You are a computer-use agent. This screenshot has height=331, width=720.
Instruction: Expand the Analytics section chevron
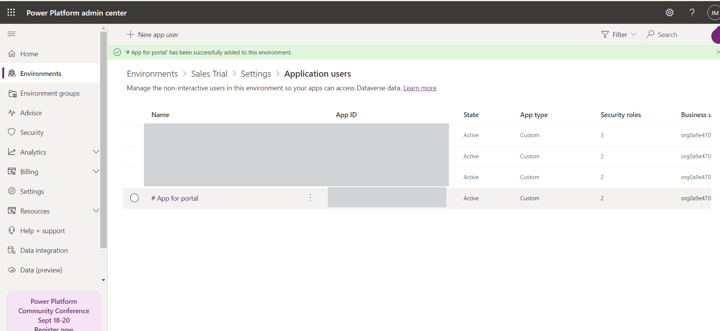coord(96,152)
